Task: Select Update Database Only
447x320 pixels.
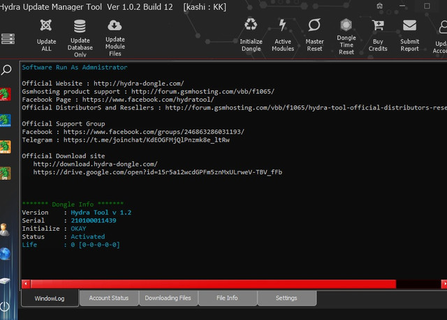Action: click(80, 38)
